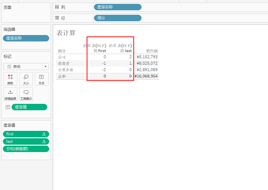Image resolution: width=268 pixels, height=190 pixels.
Task: Click the 总和 total row label
Action: pyautogui.click(x=62, y=77)
